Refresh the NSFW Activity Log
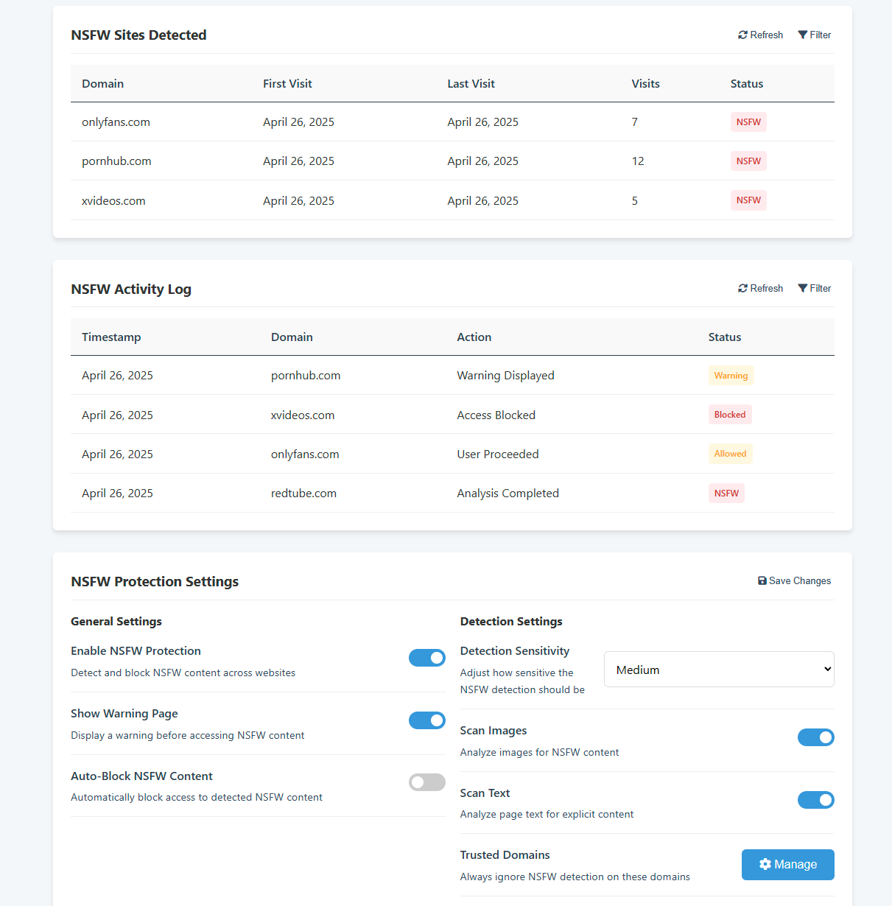This screenshot has width=892, height=906. 760,288
